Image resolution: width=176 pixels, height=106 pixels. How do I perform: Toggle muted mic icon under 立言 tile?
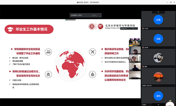pos(143,28)
